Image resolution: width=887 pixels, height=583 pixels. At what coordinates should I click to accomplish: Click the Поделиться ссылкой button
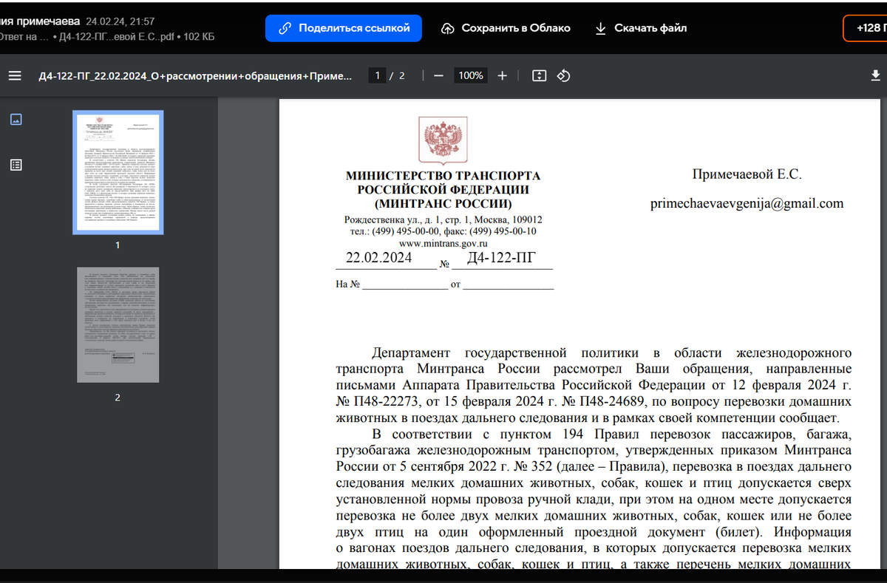pyautogui.click(x=344, y=28)
